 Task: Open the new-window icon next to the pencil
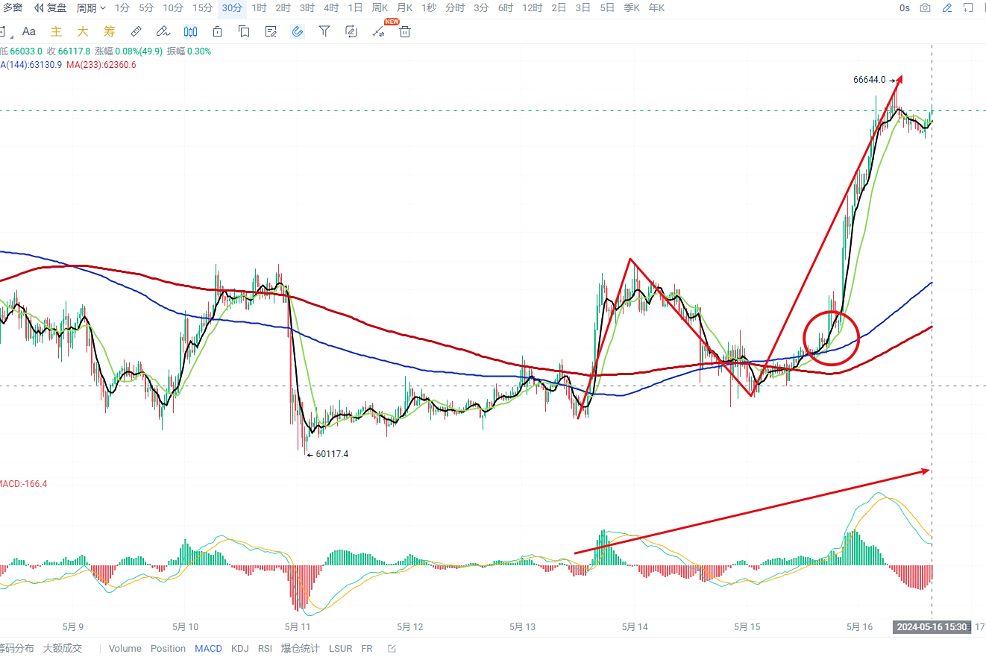tap(969, 8)
